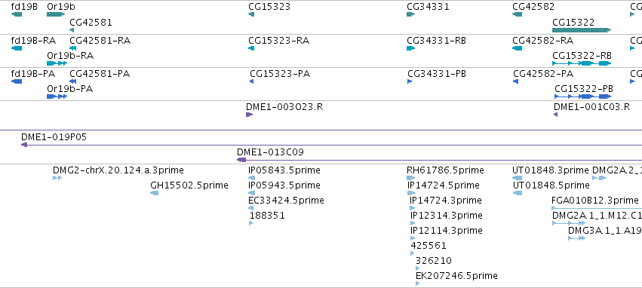
Task: Click the CG15322-RB transcript glyph
Action: click(x=582, y=63)
